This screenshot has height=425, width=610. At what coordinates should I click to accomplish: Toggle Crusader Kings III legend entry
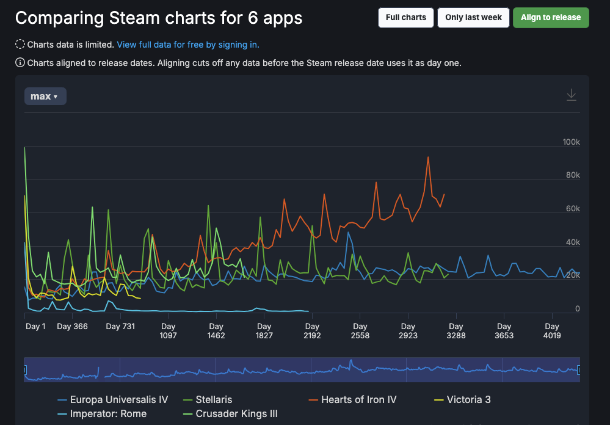point(230,414)
